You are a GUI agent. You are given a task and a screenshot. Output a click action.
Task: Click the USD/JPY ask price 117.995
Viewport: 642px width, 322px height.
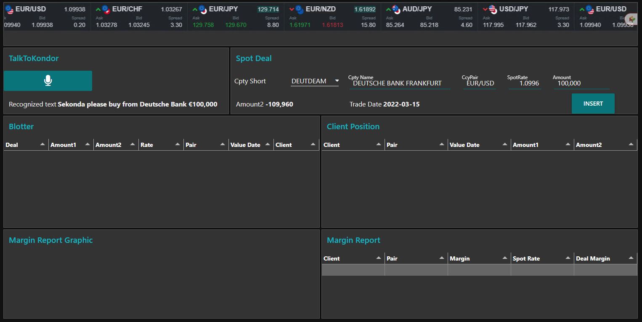(493, 25)
